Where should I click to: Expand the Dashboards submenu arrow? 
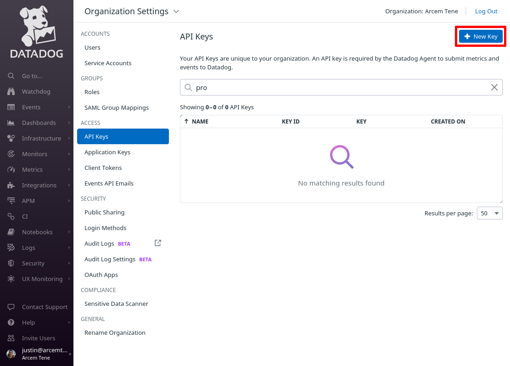[69, 123]
